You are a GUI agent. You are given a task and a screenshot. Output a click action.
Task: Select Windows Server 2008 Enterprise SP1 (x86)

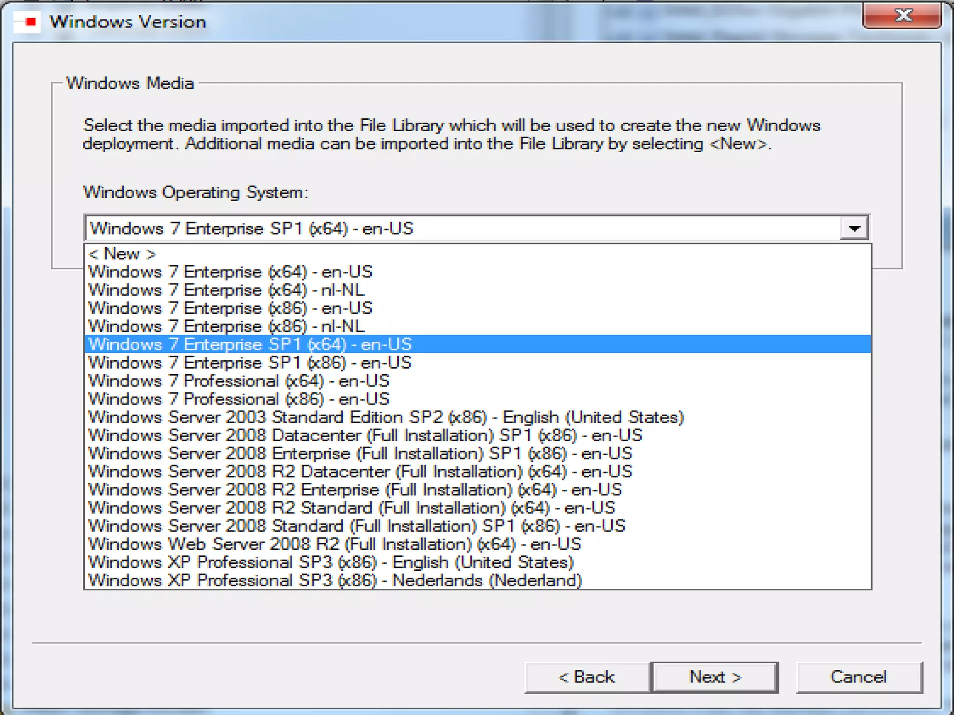477,453
